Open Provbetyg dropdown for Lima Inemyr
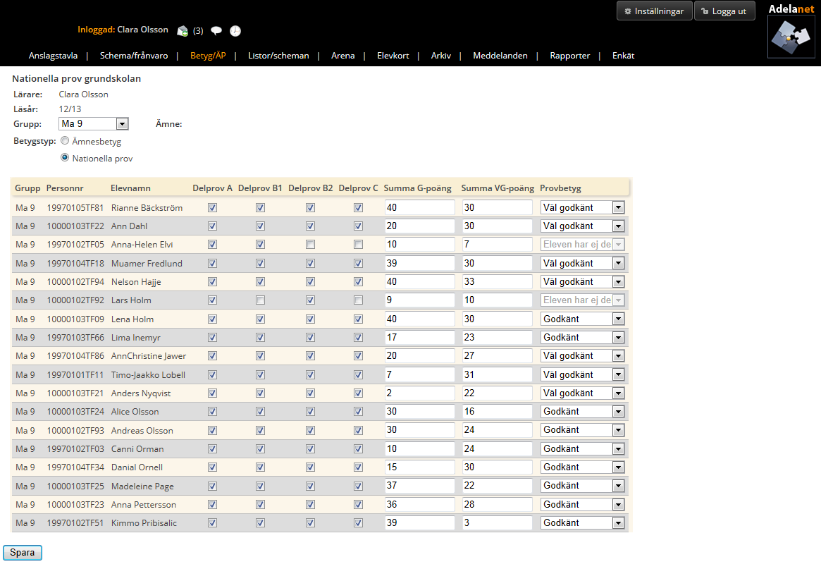 pyautogui.click(x=583, y=338)
